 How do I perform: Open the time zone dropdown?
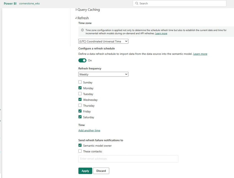103,41
